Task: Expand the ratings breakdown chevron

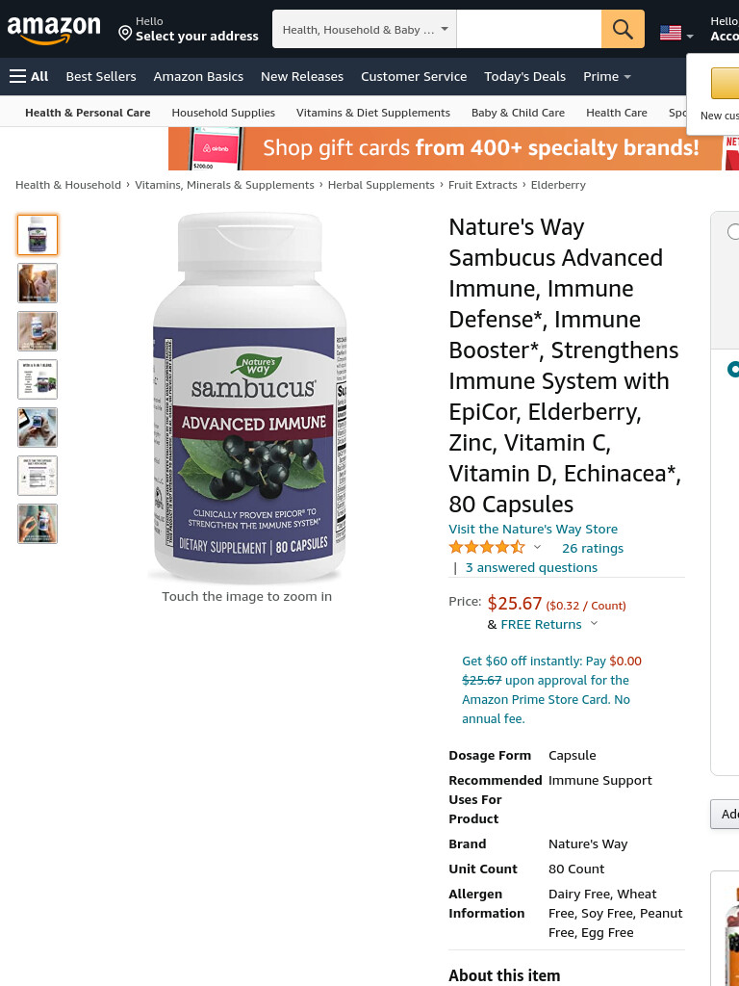Action: 537,547
